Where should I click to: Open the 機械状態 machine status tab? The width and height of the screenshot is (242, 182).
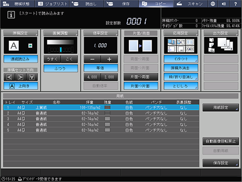17,4
